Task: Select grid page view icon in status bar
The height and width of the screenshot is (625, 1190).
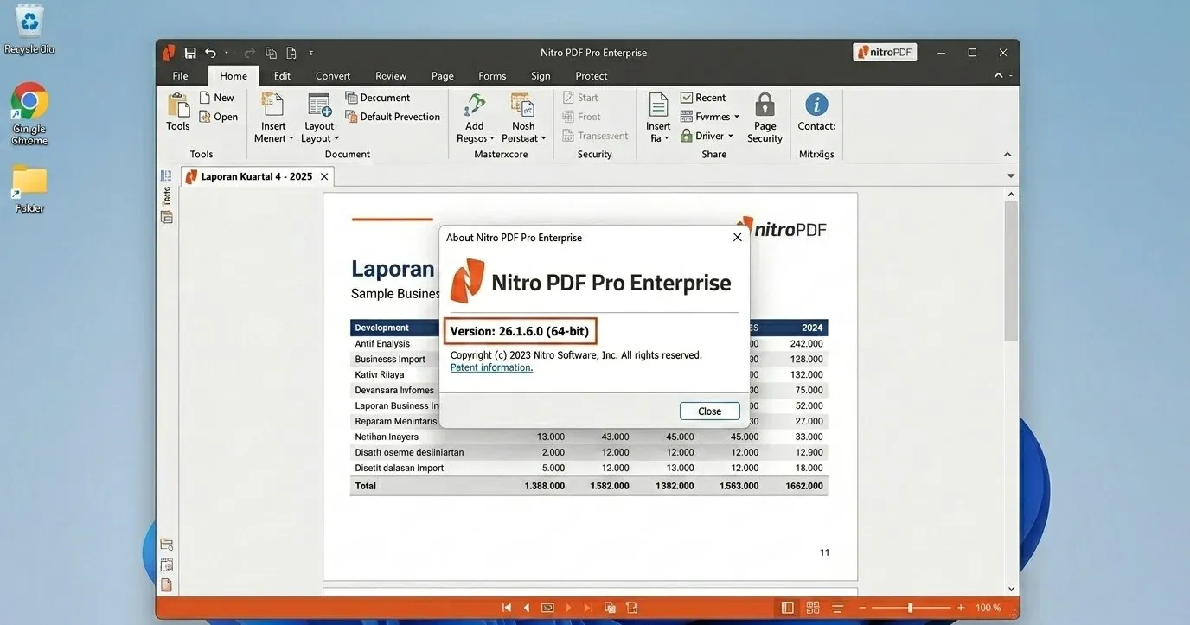Action: pos(812,608)
